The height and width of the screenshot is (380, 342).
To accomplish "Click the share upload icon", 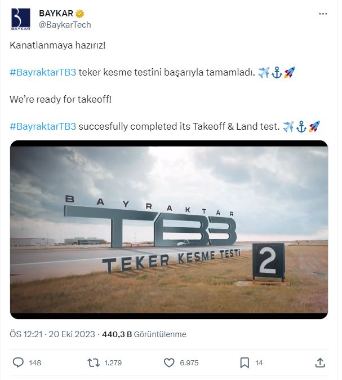I will tap(320, 363).
